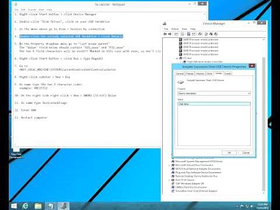Click the speaker icon in the system tray
Screen dimensions: 280x210
252,206
